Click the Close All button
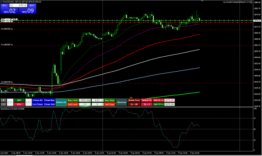This screenshot has width=262, height=156. [38, 100]
